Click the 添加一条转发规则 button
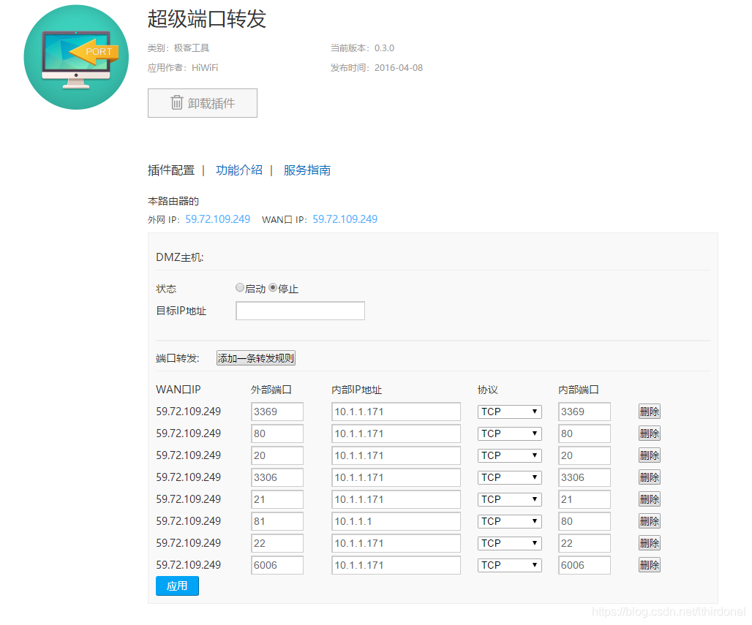The image size is (752, 625). coord(256,357)
